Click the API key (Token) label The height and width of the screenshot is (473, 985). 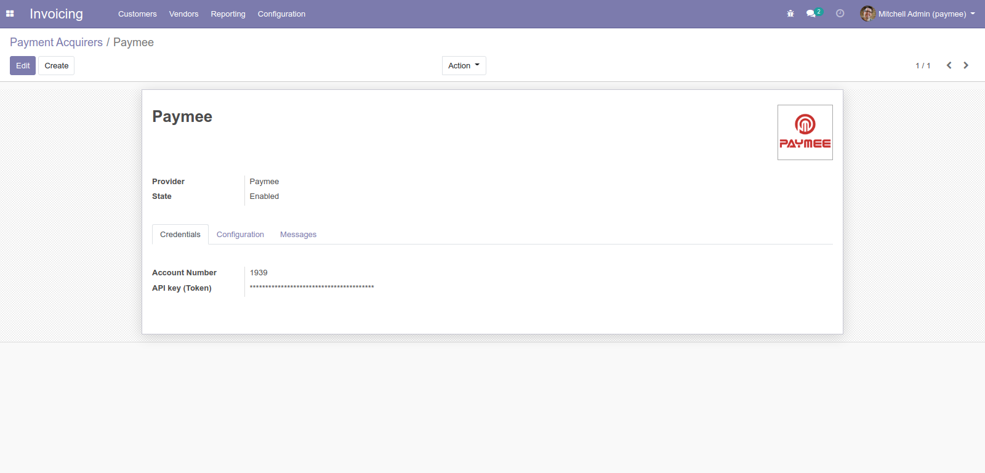click(x=182, y=288)
